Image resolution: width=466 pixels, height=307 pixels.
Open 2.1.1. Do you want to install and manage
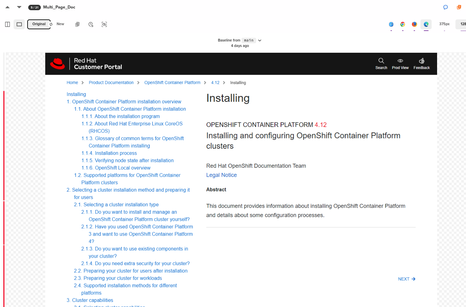(135, 216)
